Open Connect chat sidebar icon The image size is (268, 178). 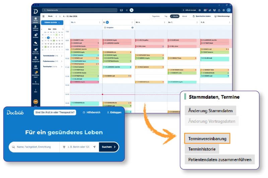click(36, 43)
